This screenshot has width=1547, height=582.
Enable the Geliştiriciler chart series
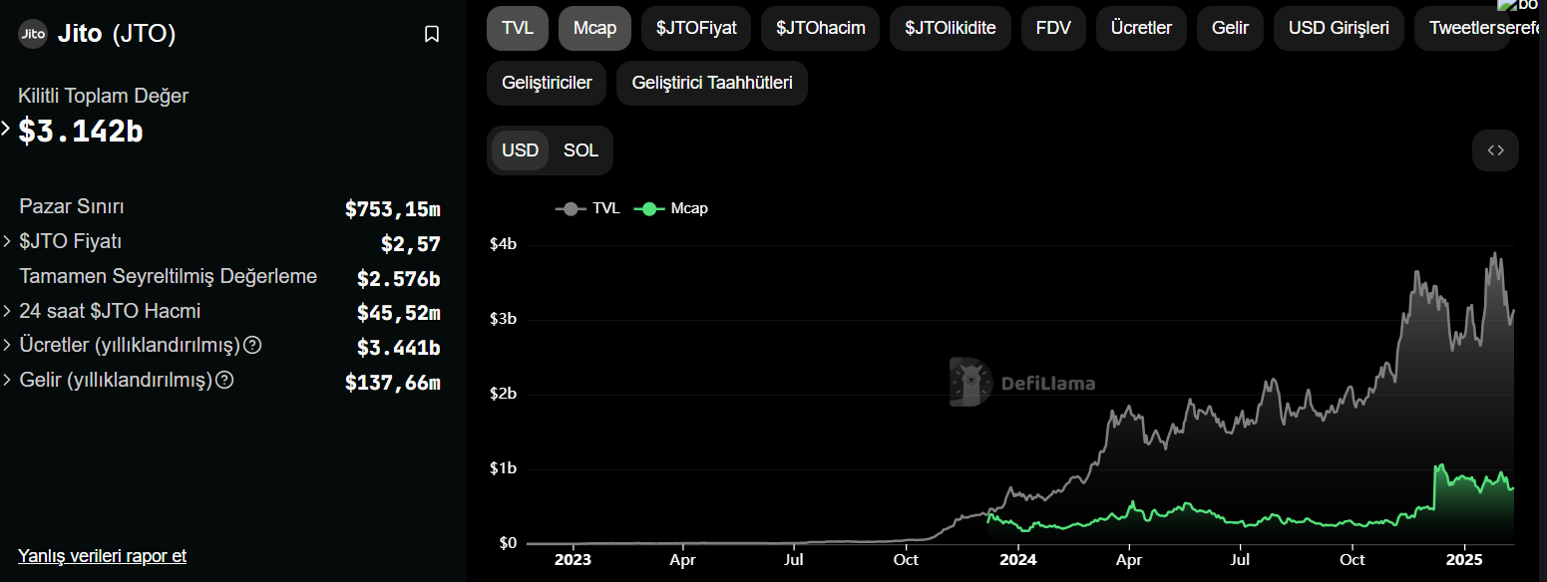[547, 83]
